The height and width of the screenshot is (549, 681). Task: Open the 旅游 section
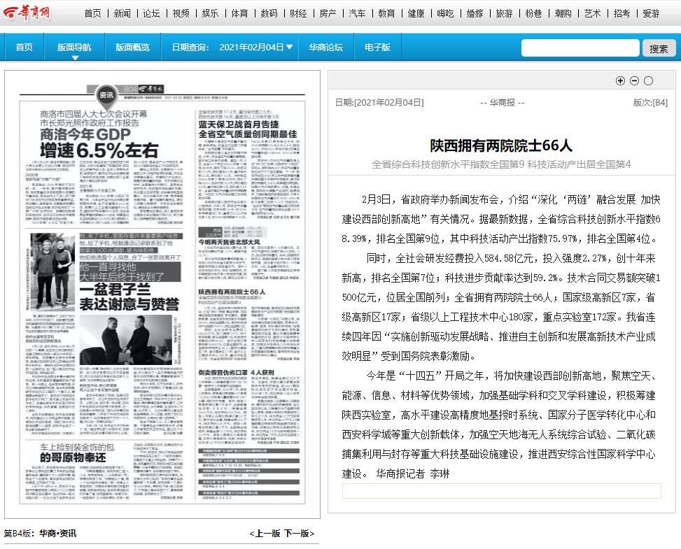pos(504,13)
